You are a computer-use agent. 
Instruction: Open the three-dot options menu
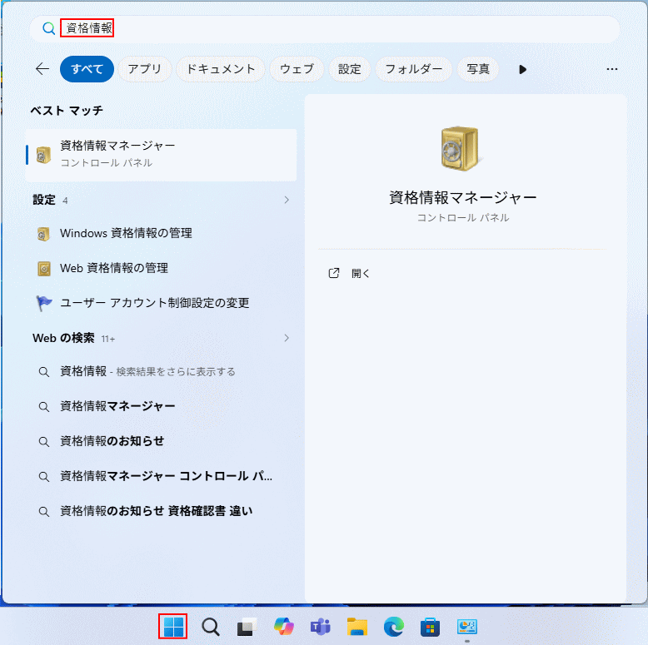click(x=612, y=69)
